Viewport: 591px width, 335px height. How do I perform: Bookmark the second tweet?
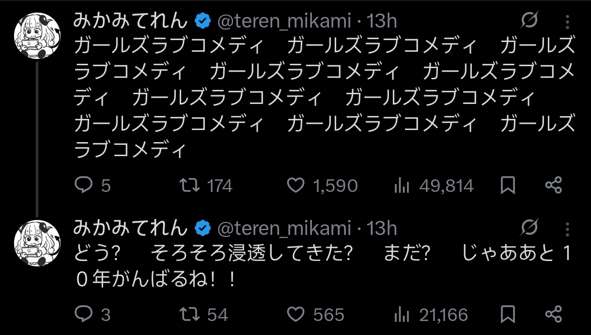[508, 315]
